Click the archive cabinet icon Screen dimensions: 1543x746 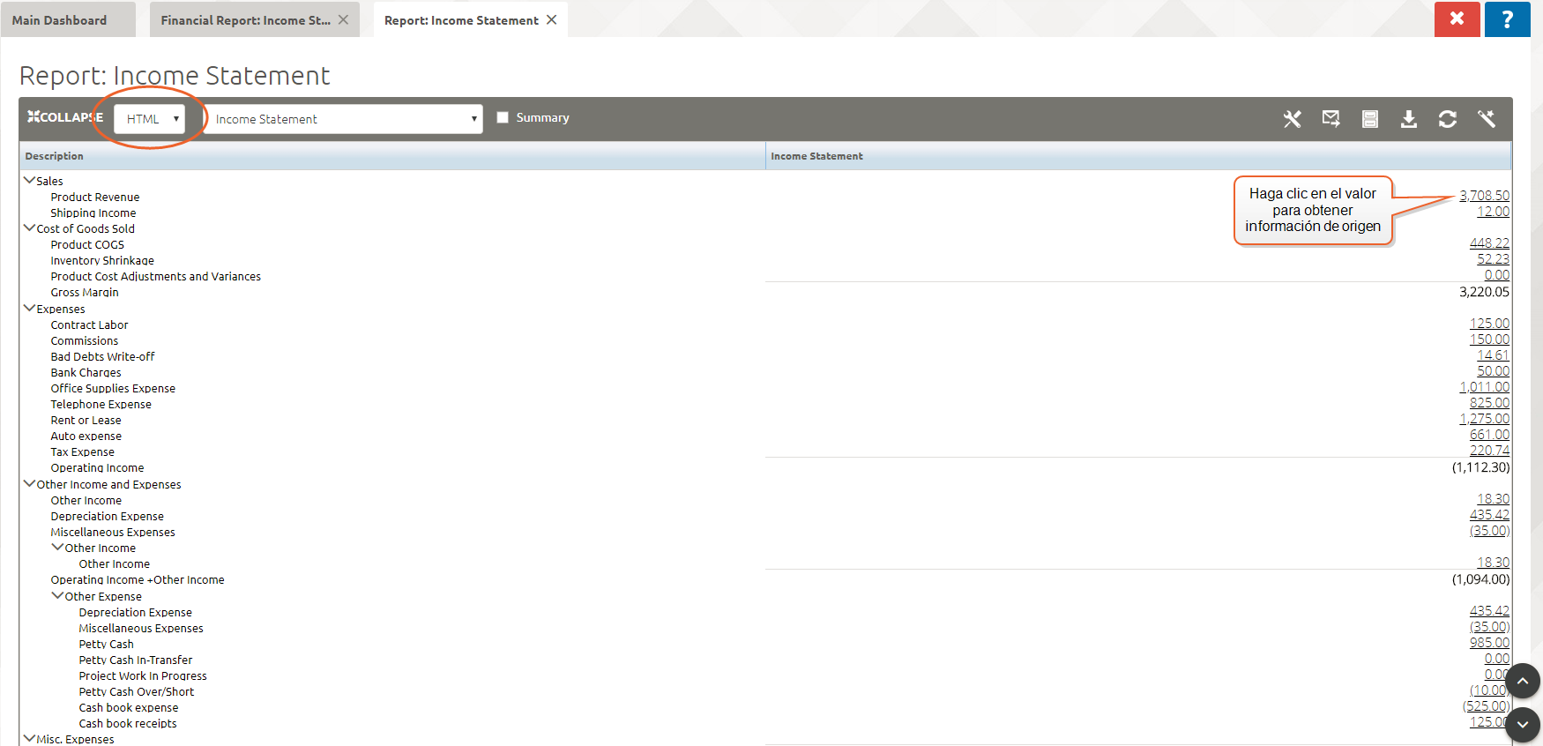[1369, 119]
